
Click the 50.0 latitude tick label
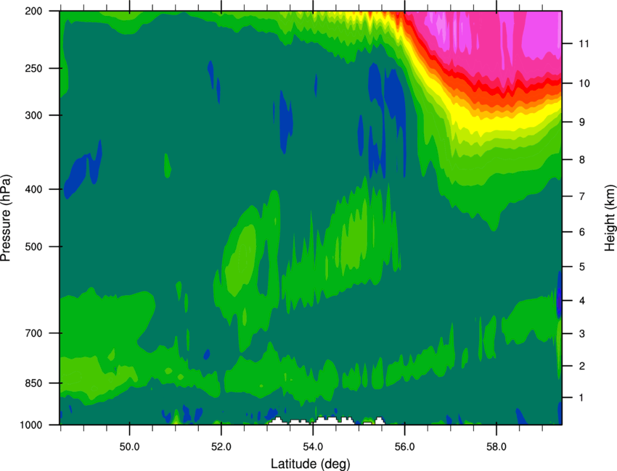[129, 446]
